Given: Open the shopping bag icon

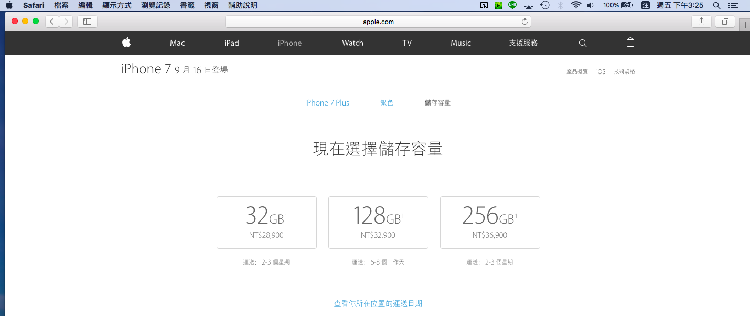Looking at the screenshot, I should tap(630, 43).
